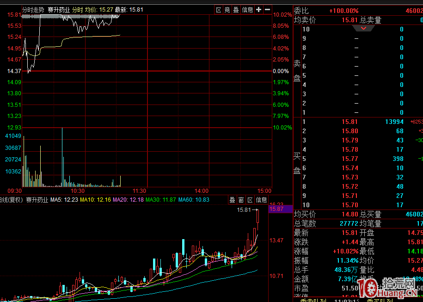This screenshot has height=302, width=423.
Task: Click buy level 1 price 15.81
Action: pyautogui.click(x=349, y=122)
